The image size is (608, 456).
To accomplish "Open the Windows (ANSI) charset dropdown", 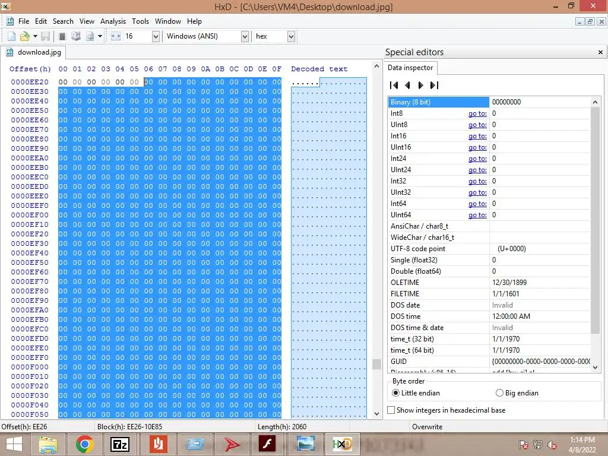I will 245,36.
